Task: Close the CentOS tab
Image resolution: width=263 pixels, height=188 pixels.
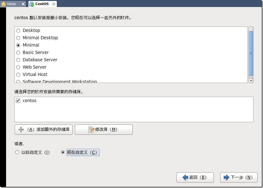Action: [53, 4]
